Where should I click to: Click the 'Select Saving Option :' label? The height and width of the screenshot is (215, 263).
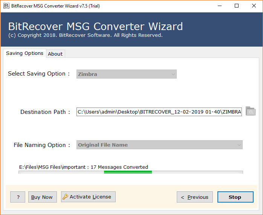tap(39, 74)
